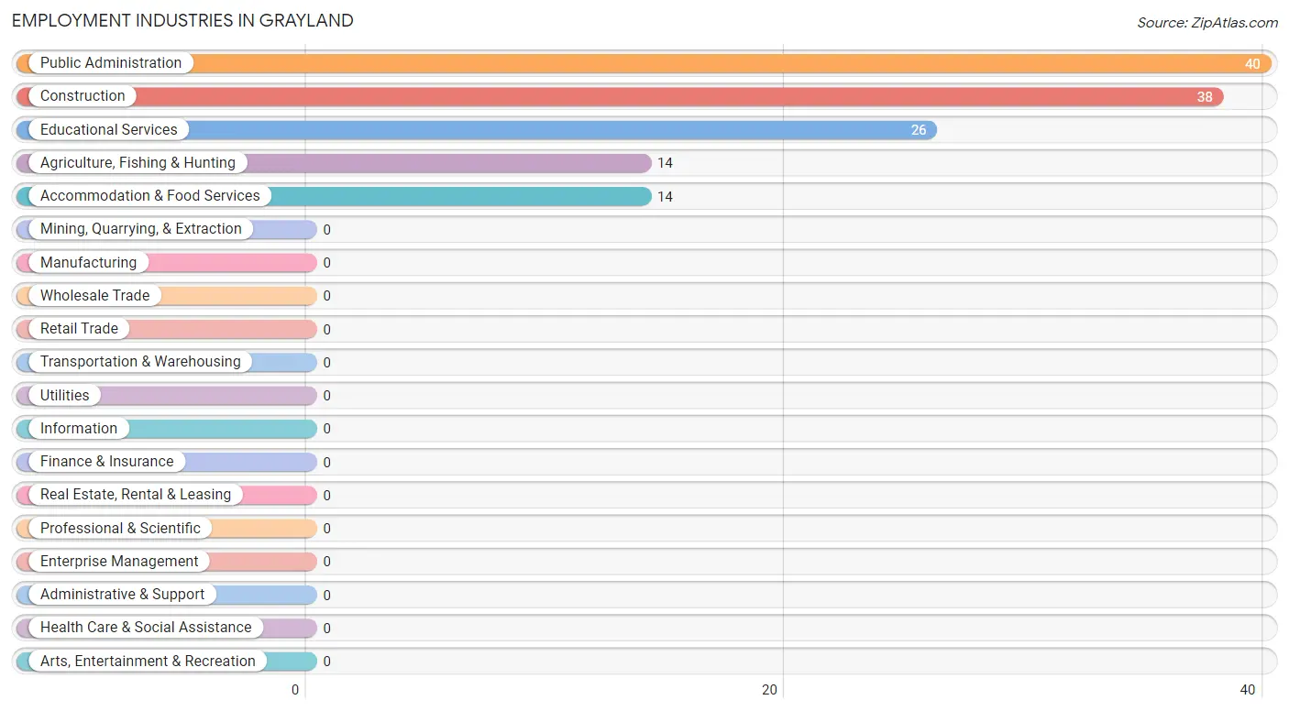Click value 14 beside Accommodation & Food Services
Screen dimensions: 1289x711
pos(665,197)
